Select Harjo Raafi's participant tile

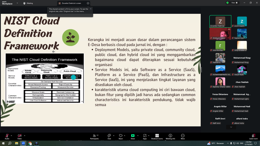coord(242,70)
